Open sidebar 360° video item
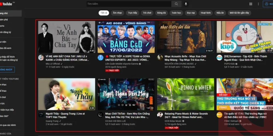 point(11,116)
